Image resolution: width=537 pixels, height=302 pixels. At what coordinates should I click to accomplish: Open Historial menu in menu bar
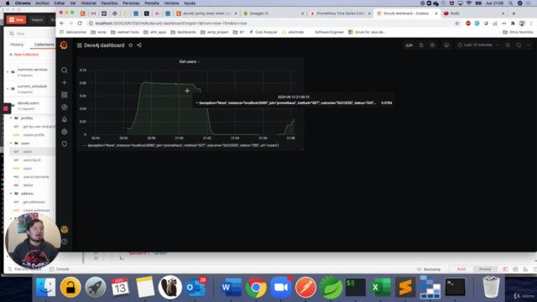[88, 3]
